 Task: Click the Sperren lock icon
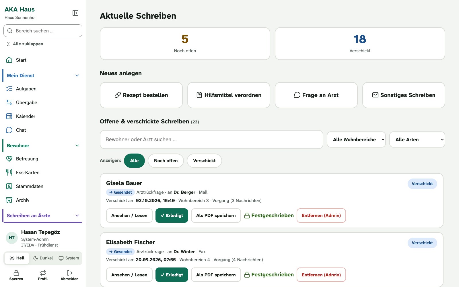point(16,273)
